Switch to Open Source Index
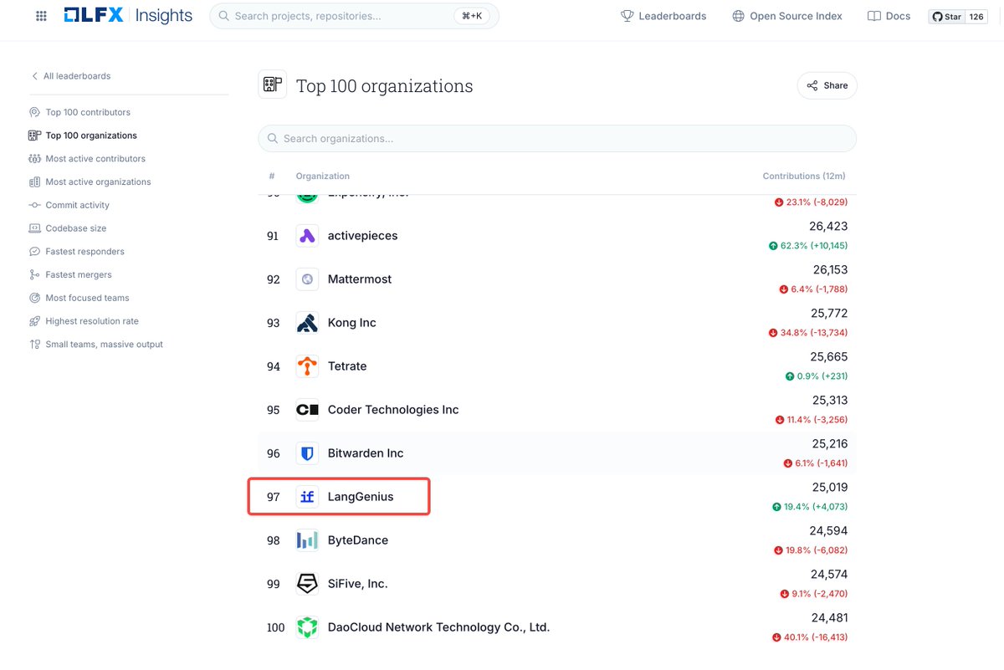Image resolution: width=1004 pixels, height=670 pixels. 786,15
